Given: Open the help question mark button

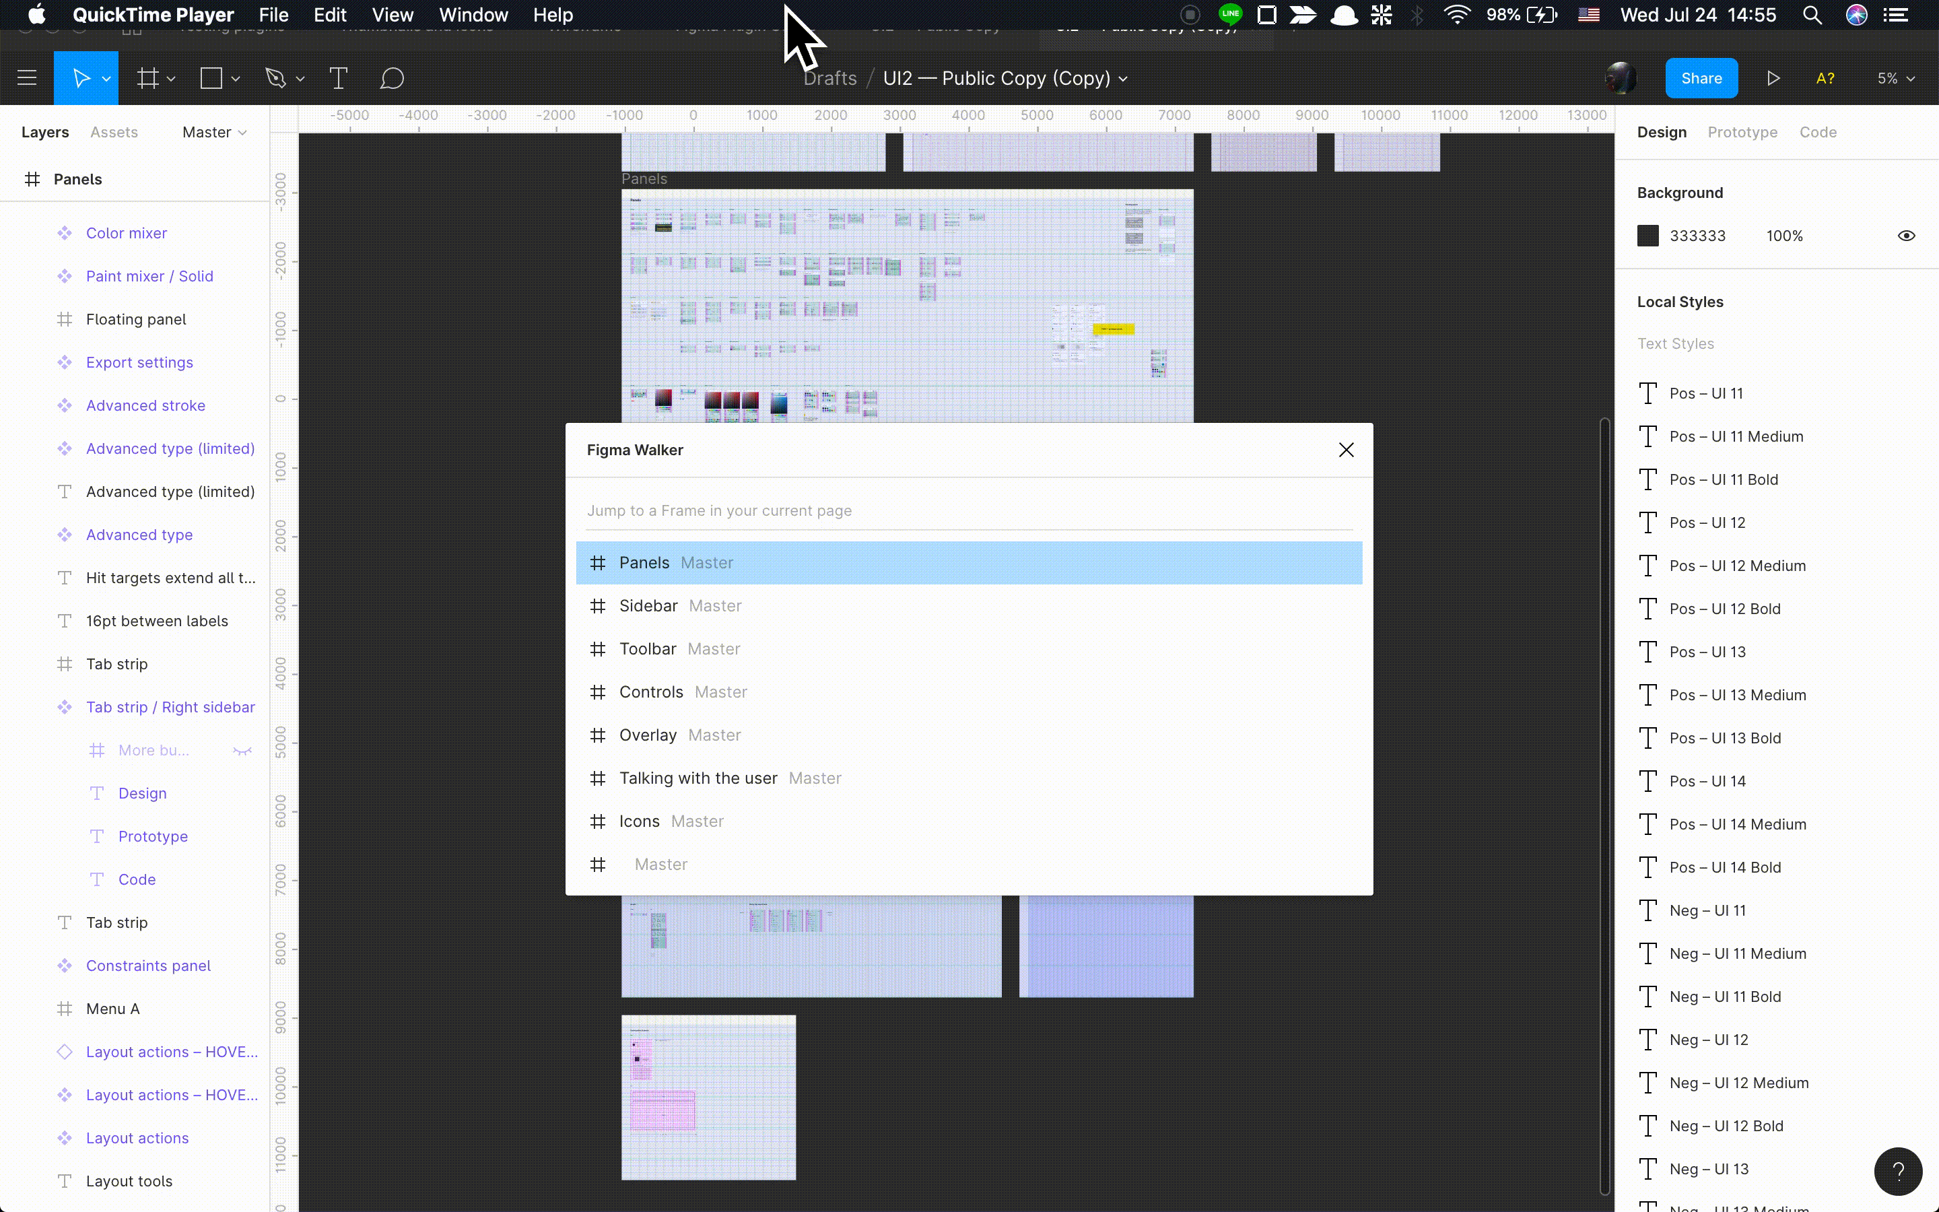Looking at the screenshot, I should (1897, 1171).
